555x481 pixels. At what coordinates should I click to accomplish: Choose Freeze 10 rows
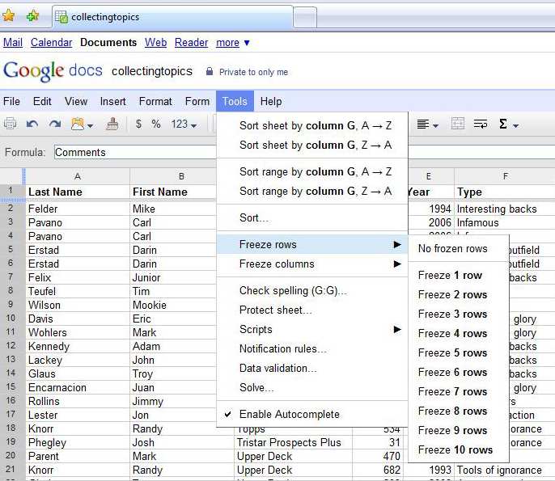click(459, 449)
